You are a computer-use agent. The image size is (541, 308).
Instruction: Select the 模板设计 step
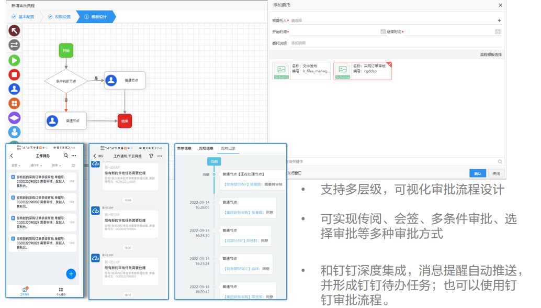click(x=96, y=17)
